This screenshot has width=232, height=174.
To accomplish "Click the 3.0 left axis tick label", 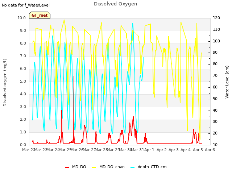I will tap(23, 107).
